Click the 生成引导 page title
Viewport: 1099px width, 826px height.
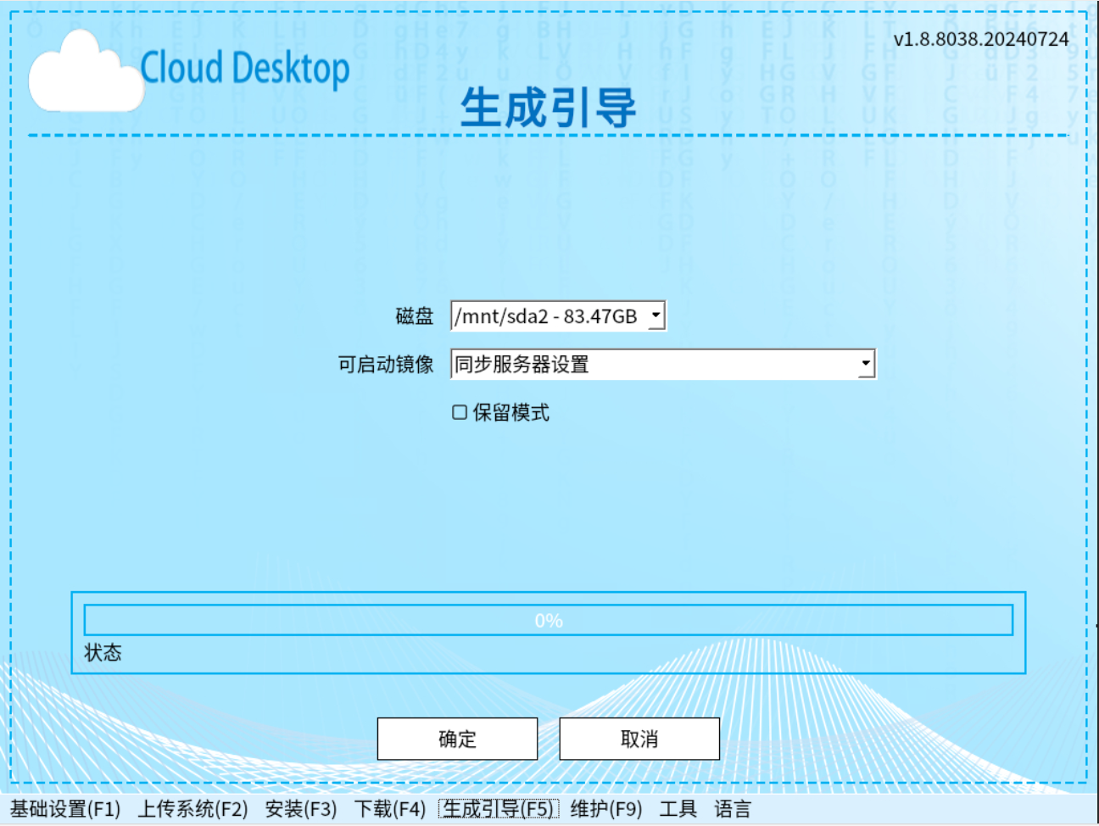(548, 108)
